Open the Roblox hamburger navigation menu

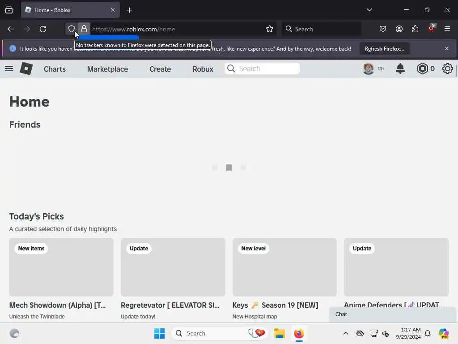[x=9, y=69]
